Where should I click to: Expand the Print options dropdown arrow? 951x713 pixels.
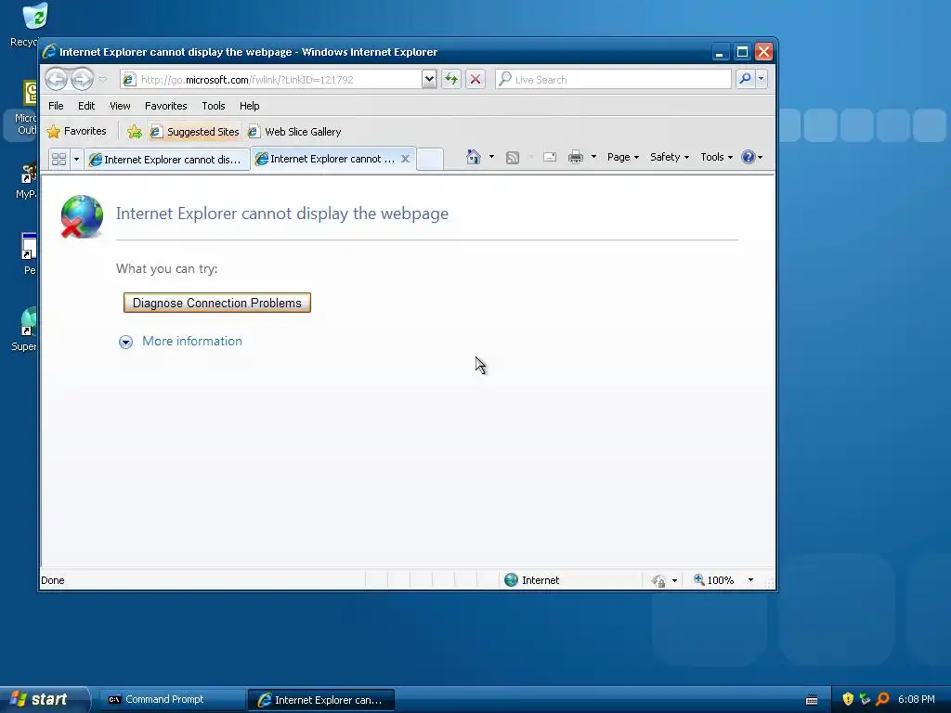pyautogui.click(x=593, y=157)
